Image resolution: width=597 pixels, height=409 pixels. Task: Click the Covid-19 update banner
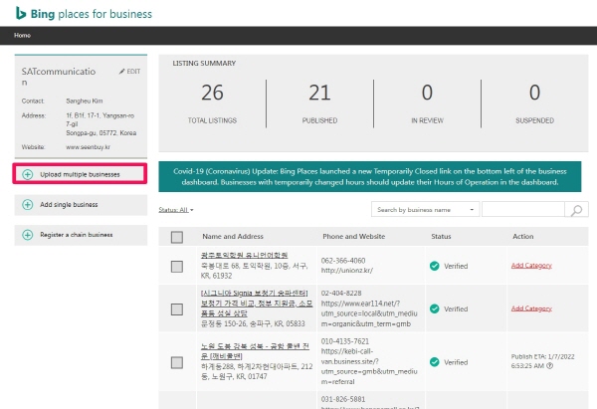coord(370,177)
